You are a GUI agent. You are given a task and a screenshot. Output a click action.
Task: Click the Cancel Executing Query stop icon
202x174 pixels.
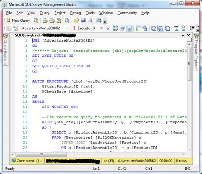click(x=101, y=28)
